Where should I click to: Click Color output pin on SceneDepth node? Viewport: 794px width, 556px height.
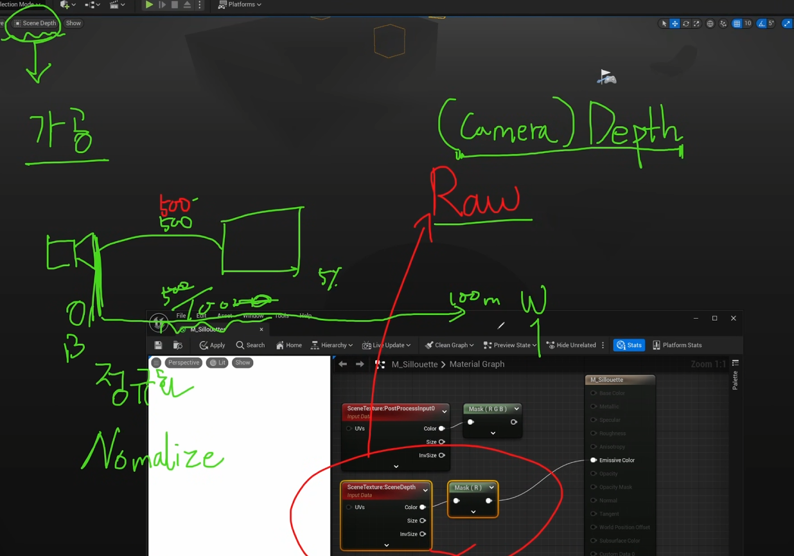(423, 507)
